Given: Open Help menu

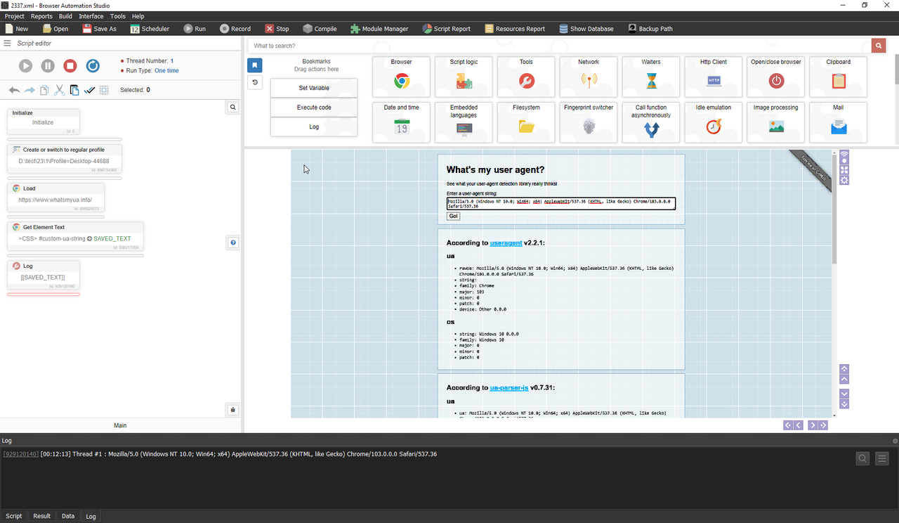Looking at the screenshot, I should point(138,16).
